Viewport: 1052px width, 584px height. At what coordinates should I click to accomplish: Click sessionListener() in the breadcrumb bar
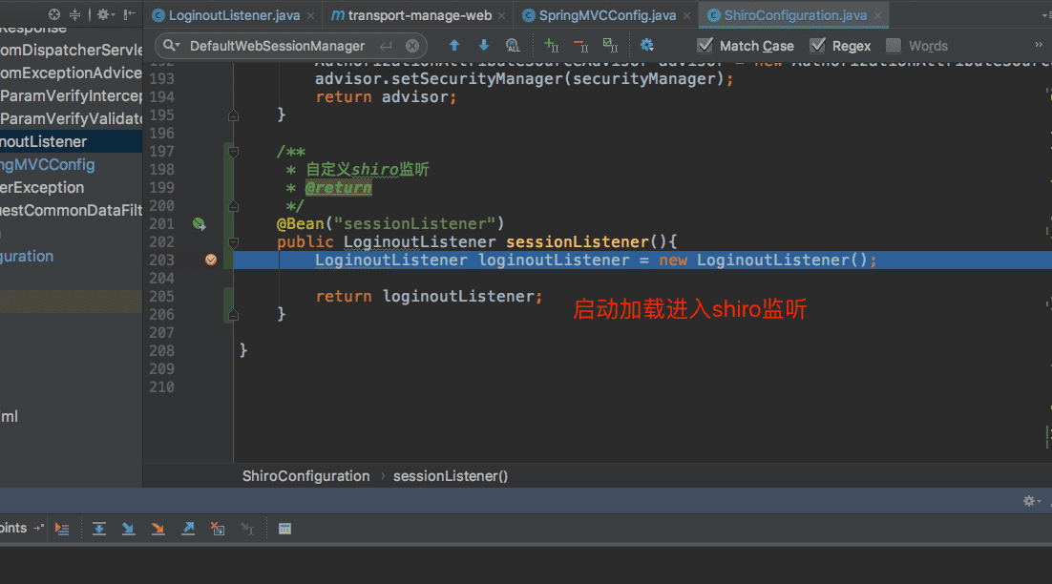[450, 475]
